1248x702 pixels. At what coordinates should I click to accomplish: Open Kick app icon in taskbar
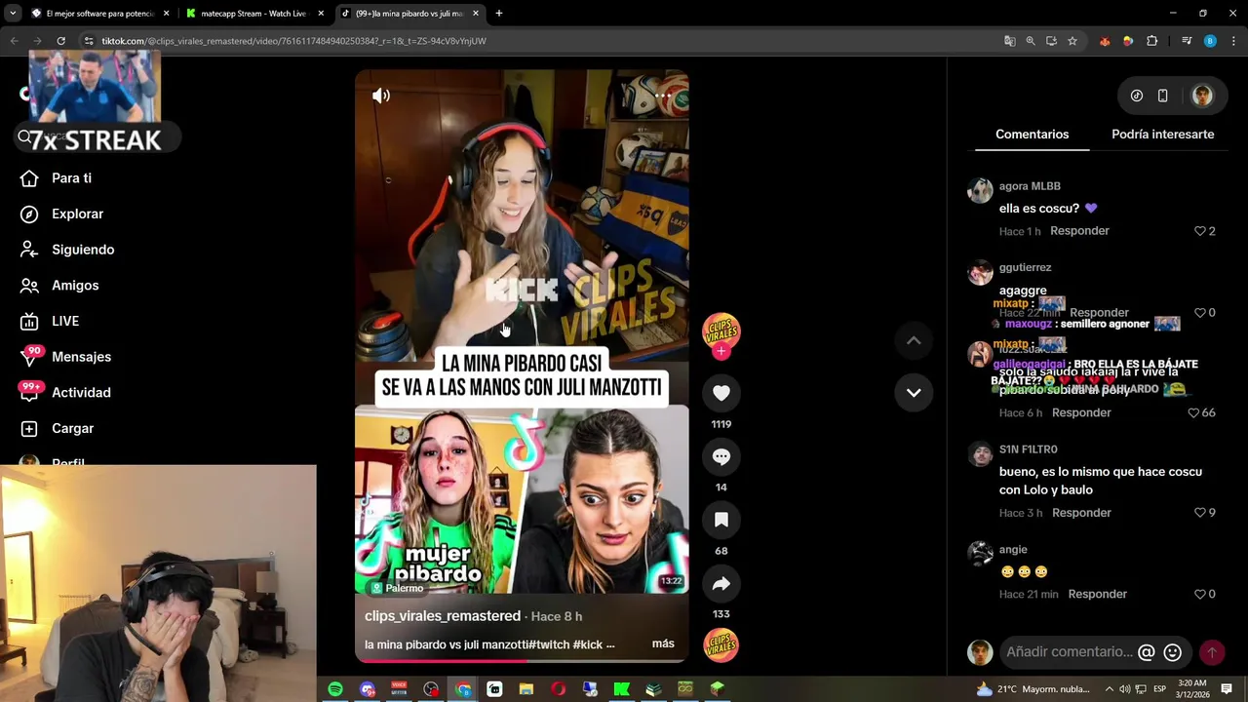pos(621,689)
